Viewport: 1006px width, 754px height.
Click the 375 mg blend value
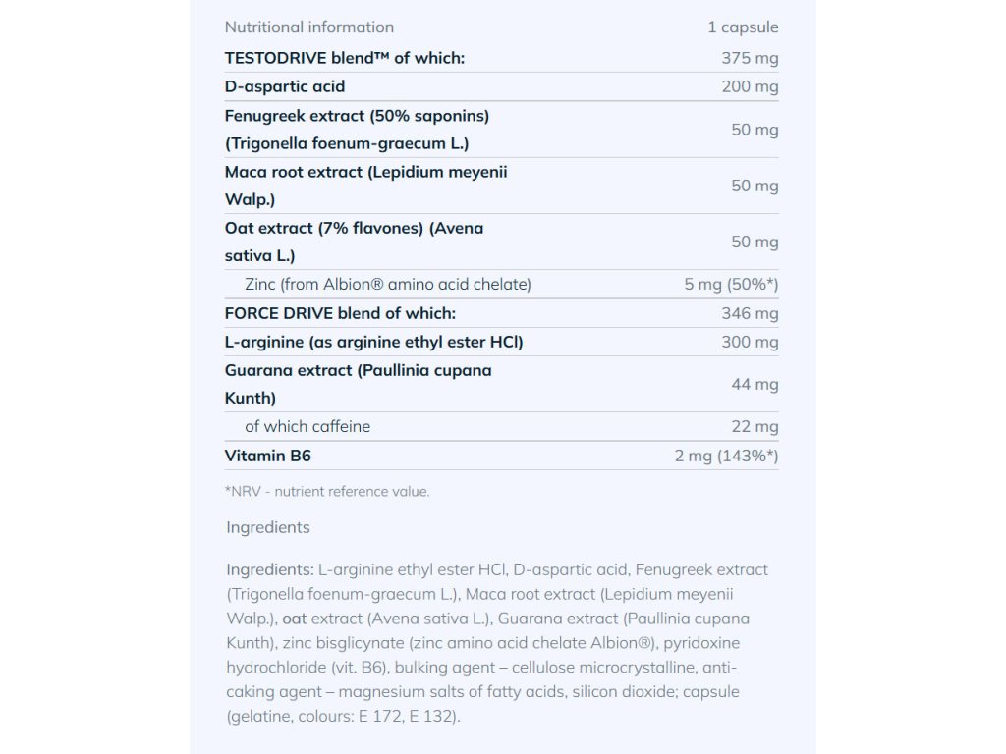750,58
